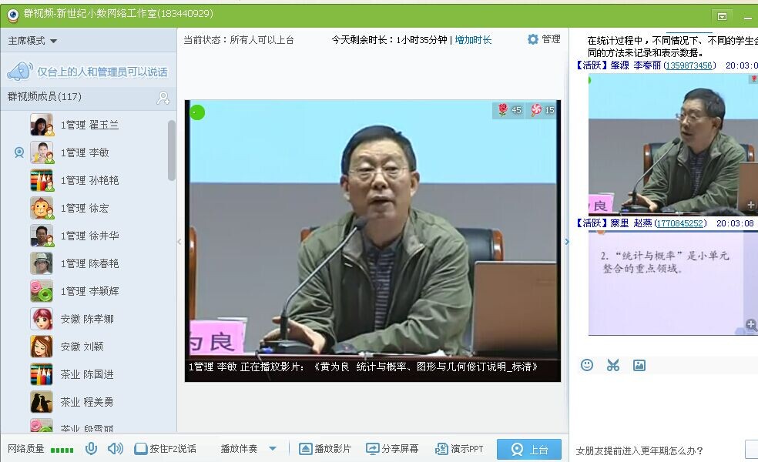Viewport: 758px width, 462px height.
Task: Open the title bar dropdown menu button
Action: 722,15
